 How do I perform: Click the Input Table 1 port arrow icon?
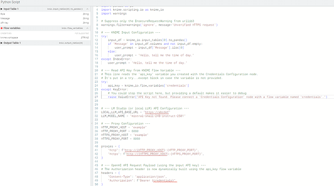[1, 9]
